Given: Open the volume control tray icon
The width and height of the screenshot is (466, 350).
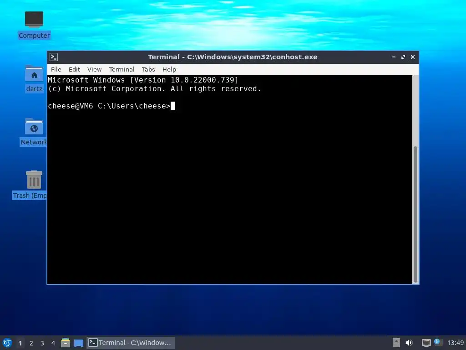Looking at the screenshot, I should pyautogui.click(x=409, y=343).
